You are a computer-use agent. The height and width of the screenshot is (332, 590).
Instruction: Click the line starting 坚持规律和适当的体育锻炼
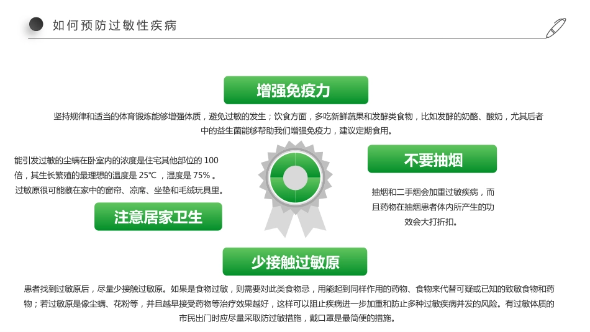(x=298, y=117)
